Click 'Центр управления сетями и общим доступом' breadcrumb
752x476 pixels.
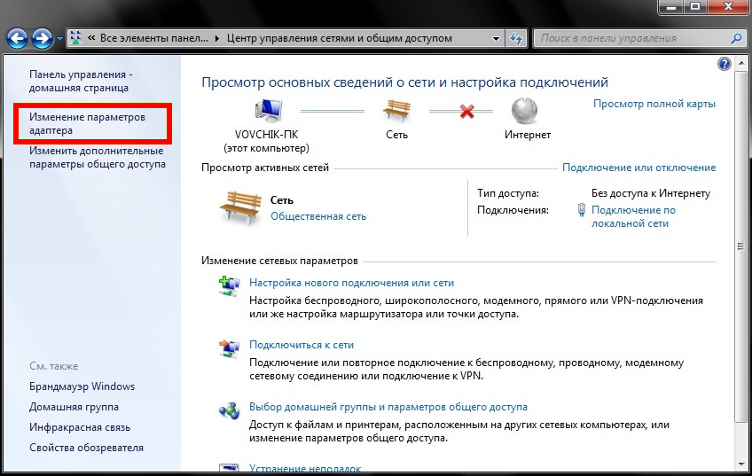[x=340, y=38]
